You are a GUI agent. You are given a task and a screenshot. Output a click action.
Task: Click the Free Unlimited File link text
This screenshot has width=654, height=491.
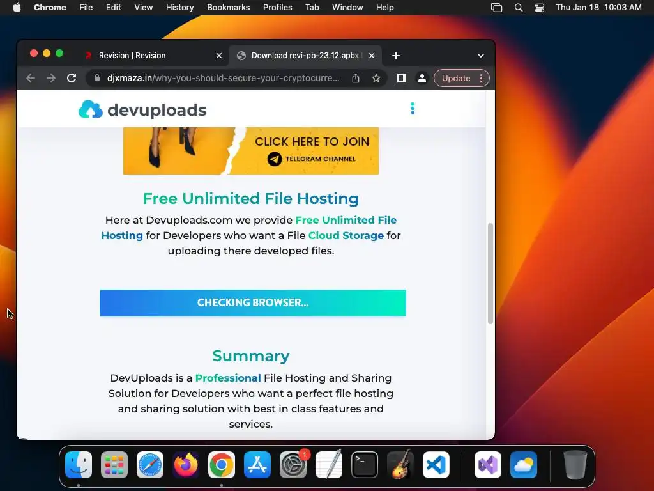[x=346, y=220]
